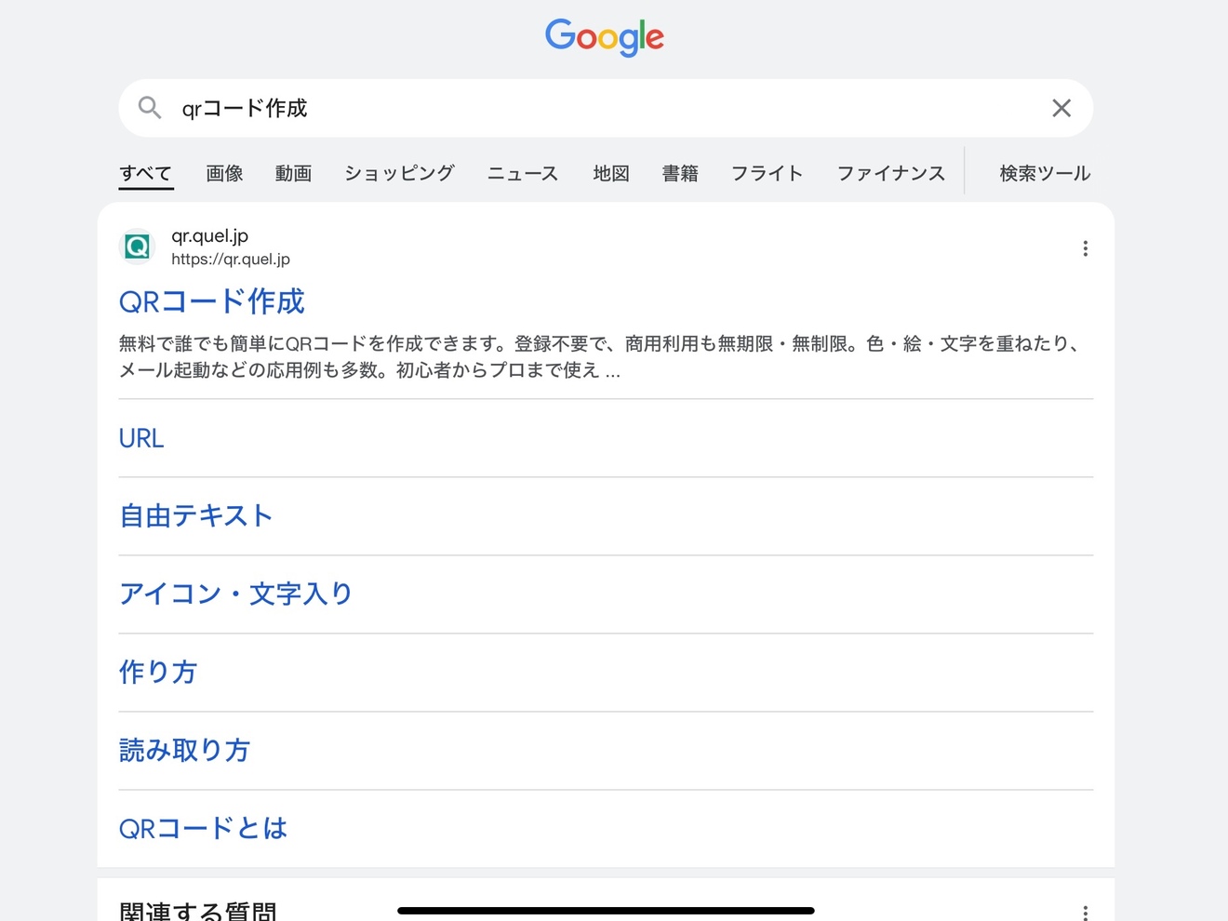Open the QRコードとは sitelink
1228x921 pixels.
203,829
